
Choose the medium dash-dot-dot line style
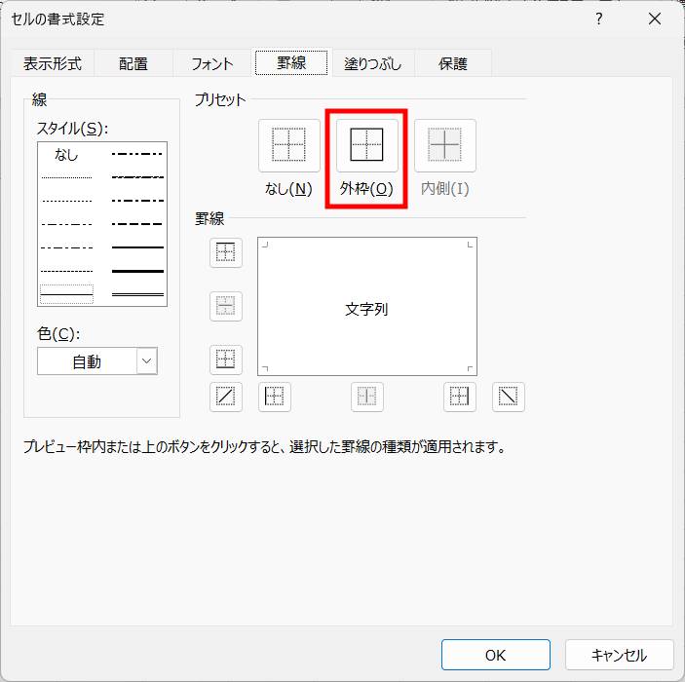point(137,154)
